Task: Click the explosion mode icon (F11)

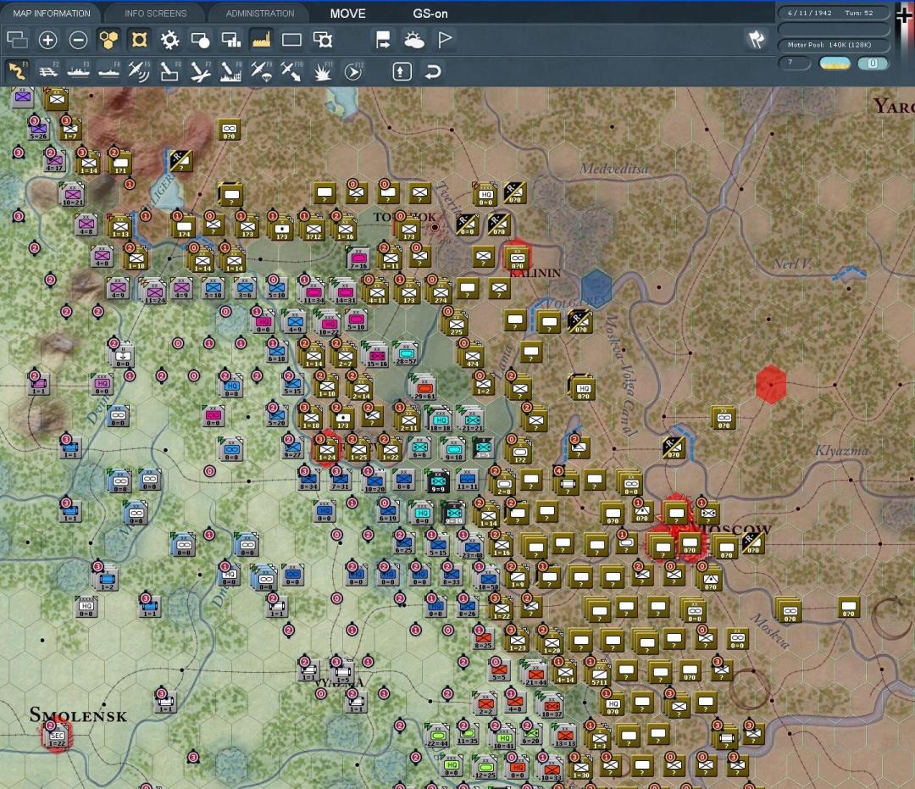Action: pyautogui.click(x=322, y=72)
